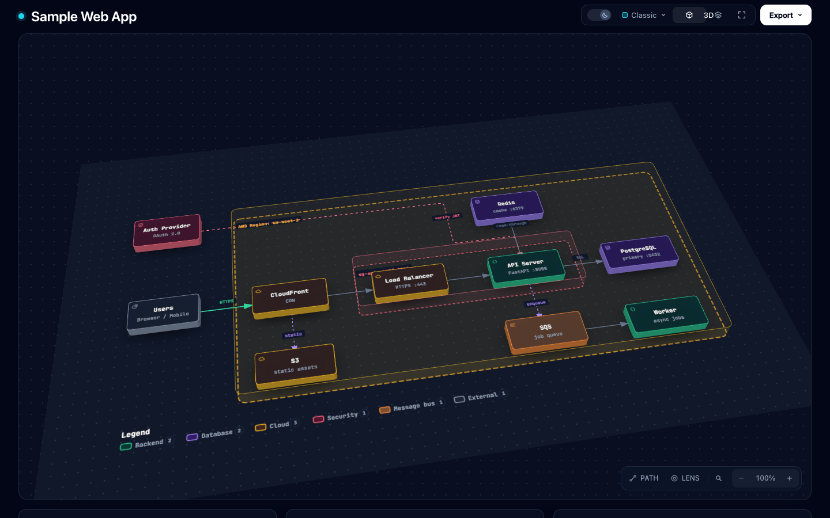The height and width of the screenshot is (518, 830).
Task: Click the Sample Web App title
Action: 84,17
